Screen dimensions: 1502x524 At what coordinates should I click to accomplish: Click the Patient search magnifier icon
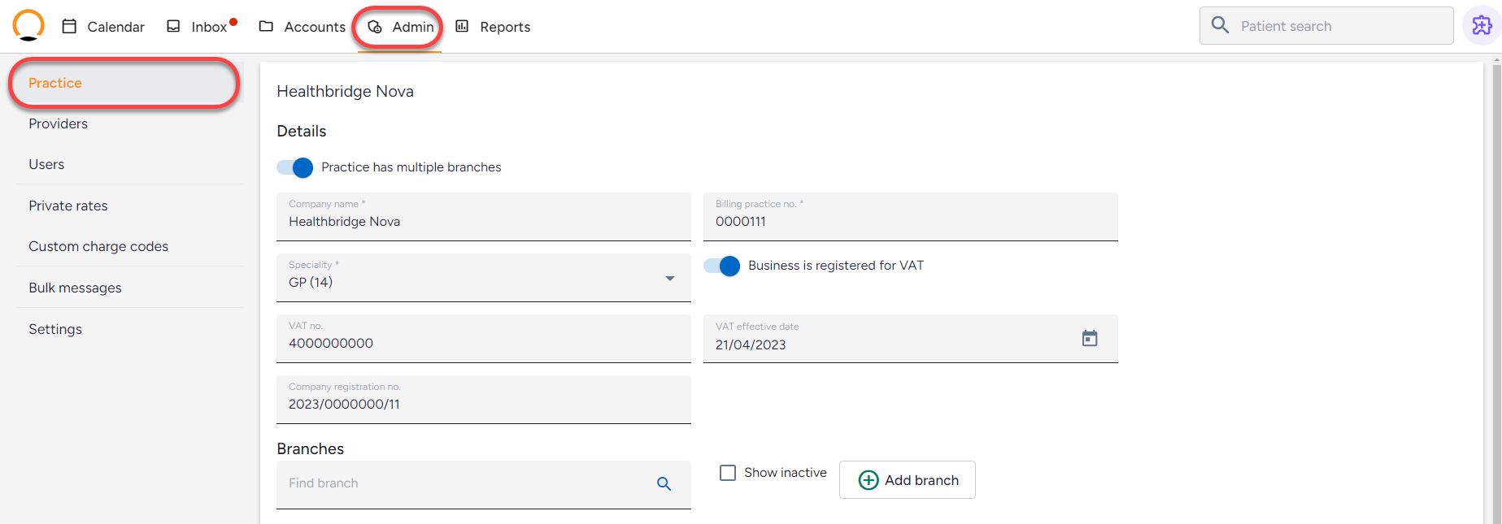click(x=1220, y=25)
